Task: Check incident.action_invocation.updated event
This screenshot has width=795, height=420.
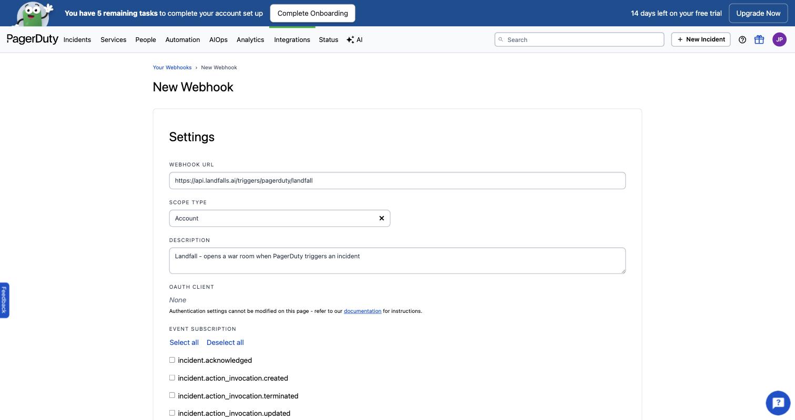Action: tap(172, 413)
